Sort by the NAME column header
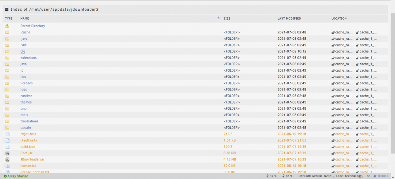The width and height of the screenshot is (395, 179). click(24, 18)
